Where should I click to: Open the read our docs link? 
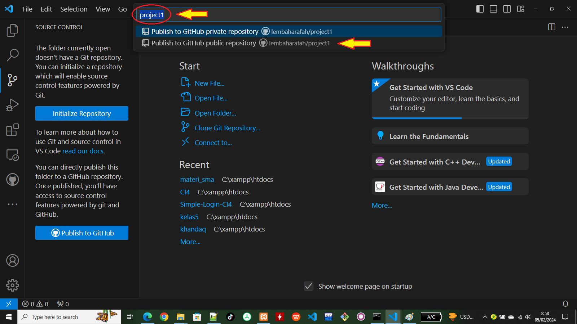[83, 151]
